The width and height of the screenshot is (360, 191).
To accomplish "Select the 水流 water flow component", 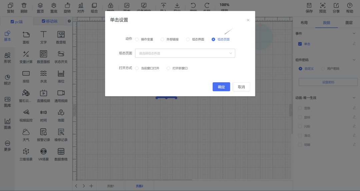I will [x=43, y=76].
